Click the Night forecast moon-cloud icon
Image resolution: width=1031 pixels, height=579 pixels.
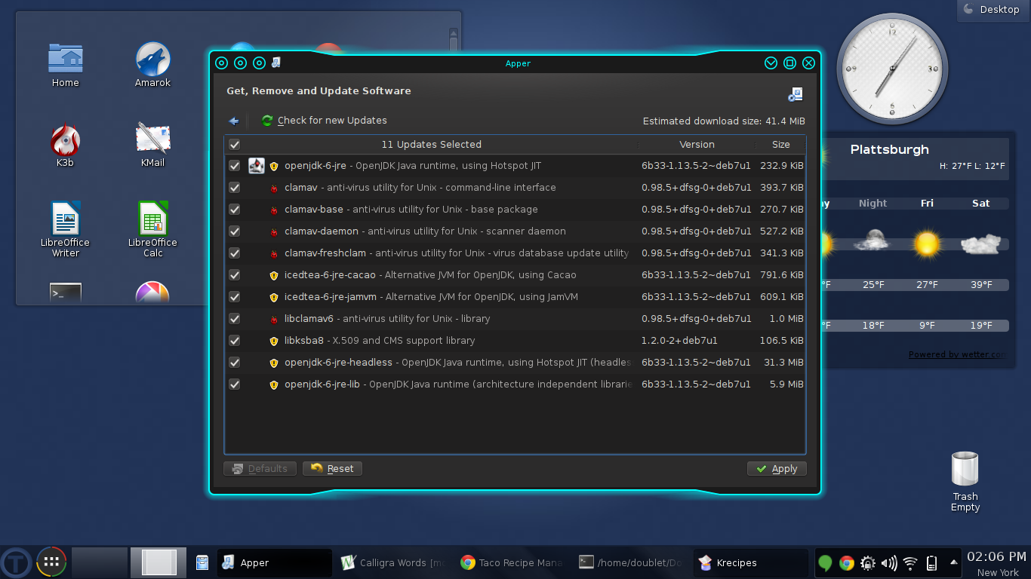coord(873,240)
